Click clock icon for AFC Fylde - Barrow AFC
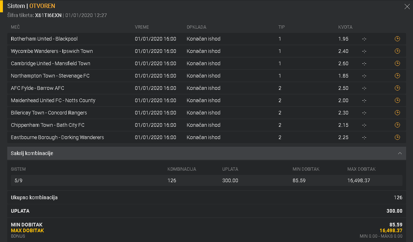413x242 pixels. pos(397,88)
